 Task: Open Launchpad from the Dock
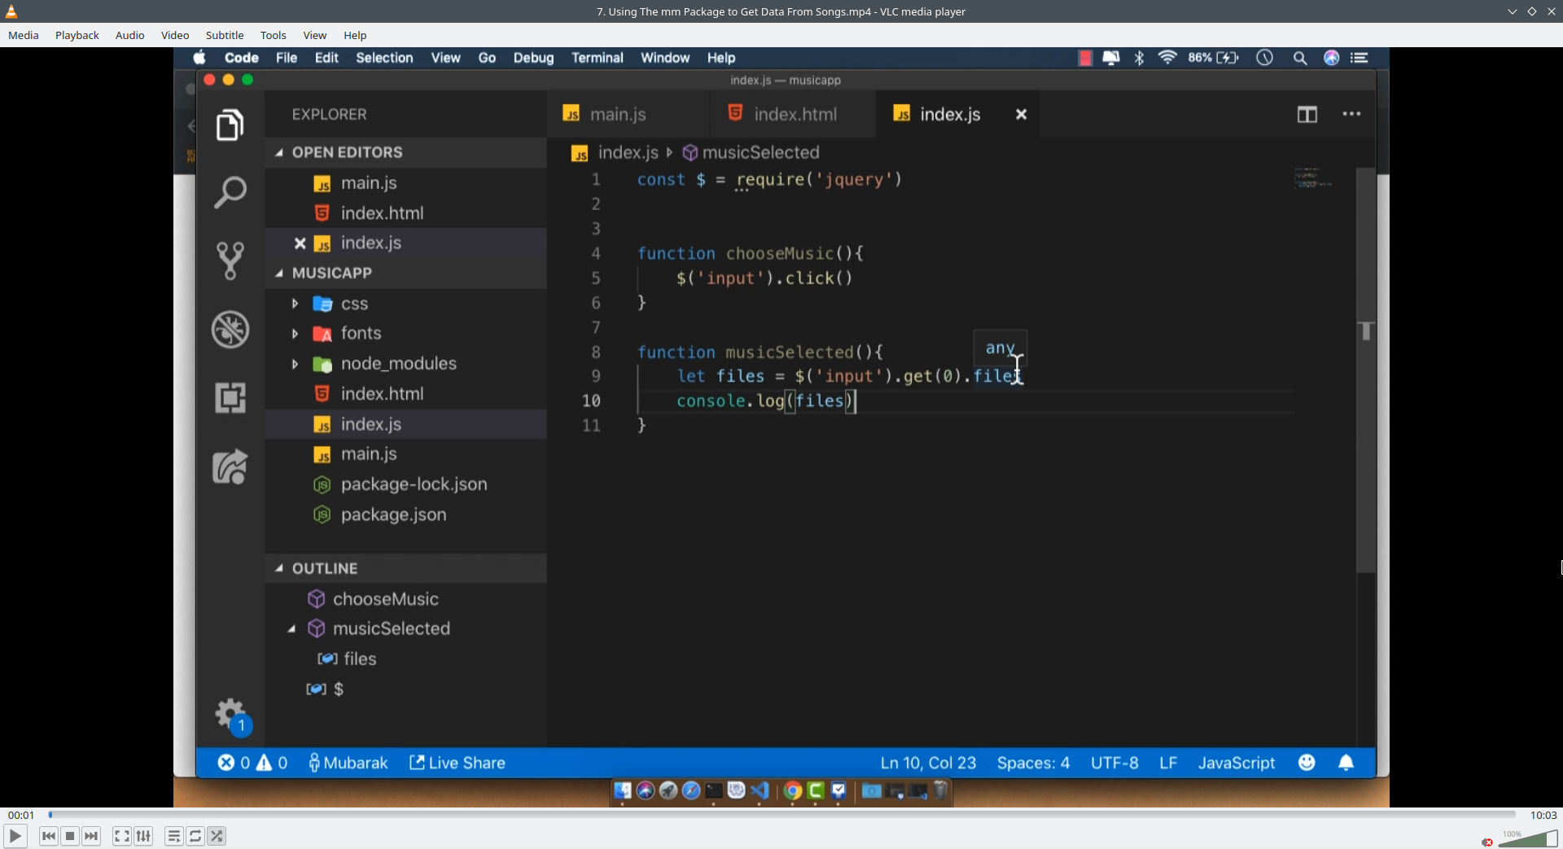pyautogui.click(x=668, y=790)
